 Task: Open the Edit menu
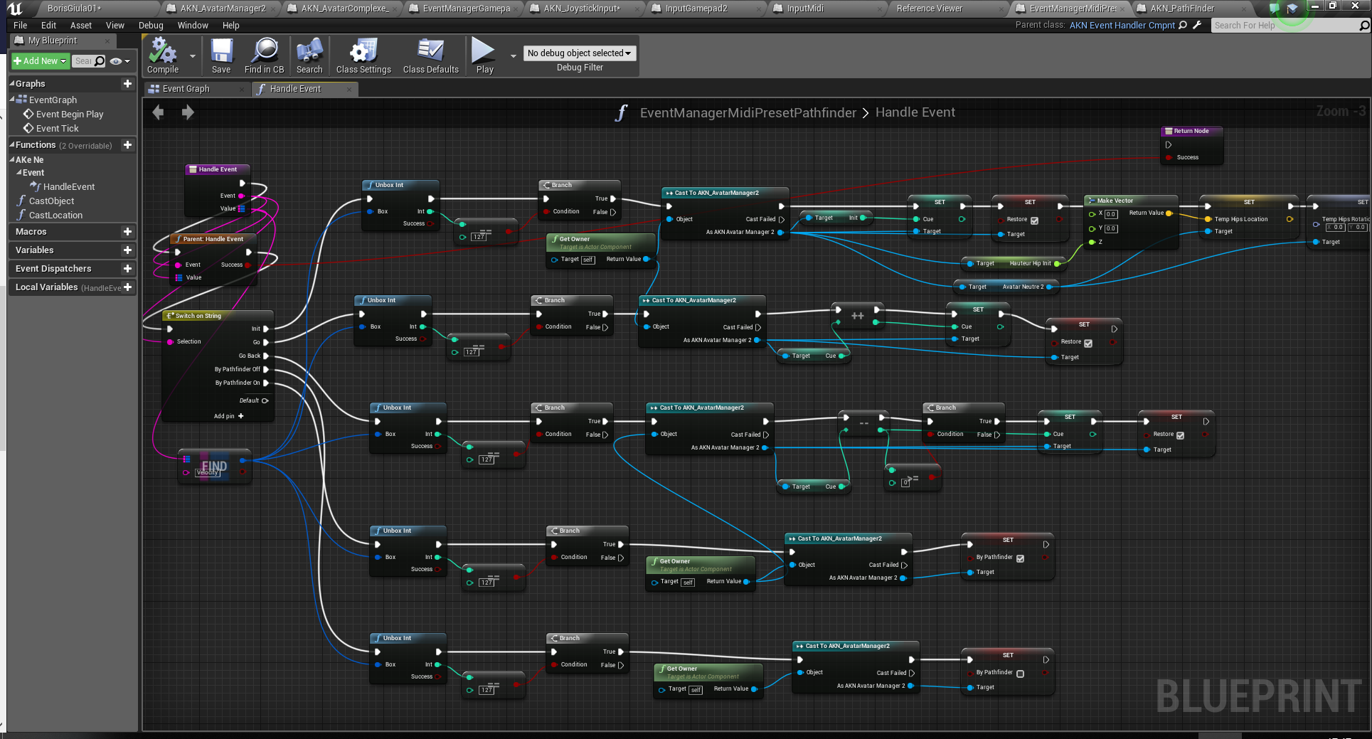(48, 25)
